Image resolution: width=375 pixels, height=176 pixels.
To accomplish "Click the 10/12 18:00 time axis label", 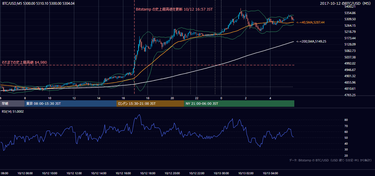I will coord(148,173).
